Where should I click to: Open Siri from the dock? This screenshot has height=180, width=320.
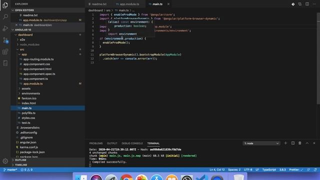[96, 177]
